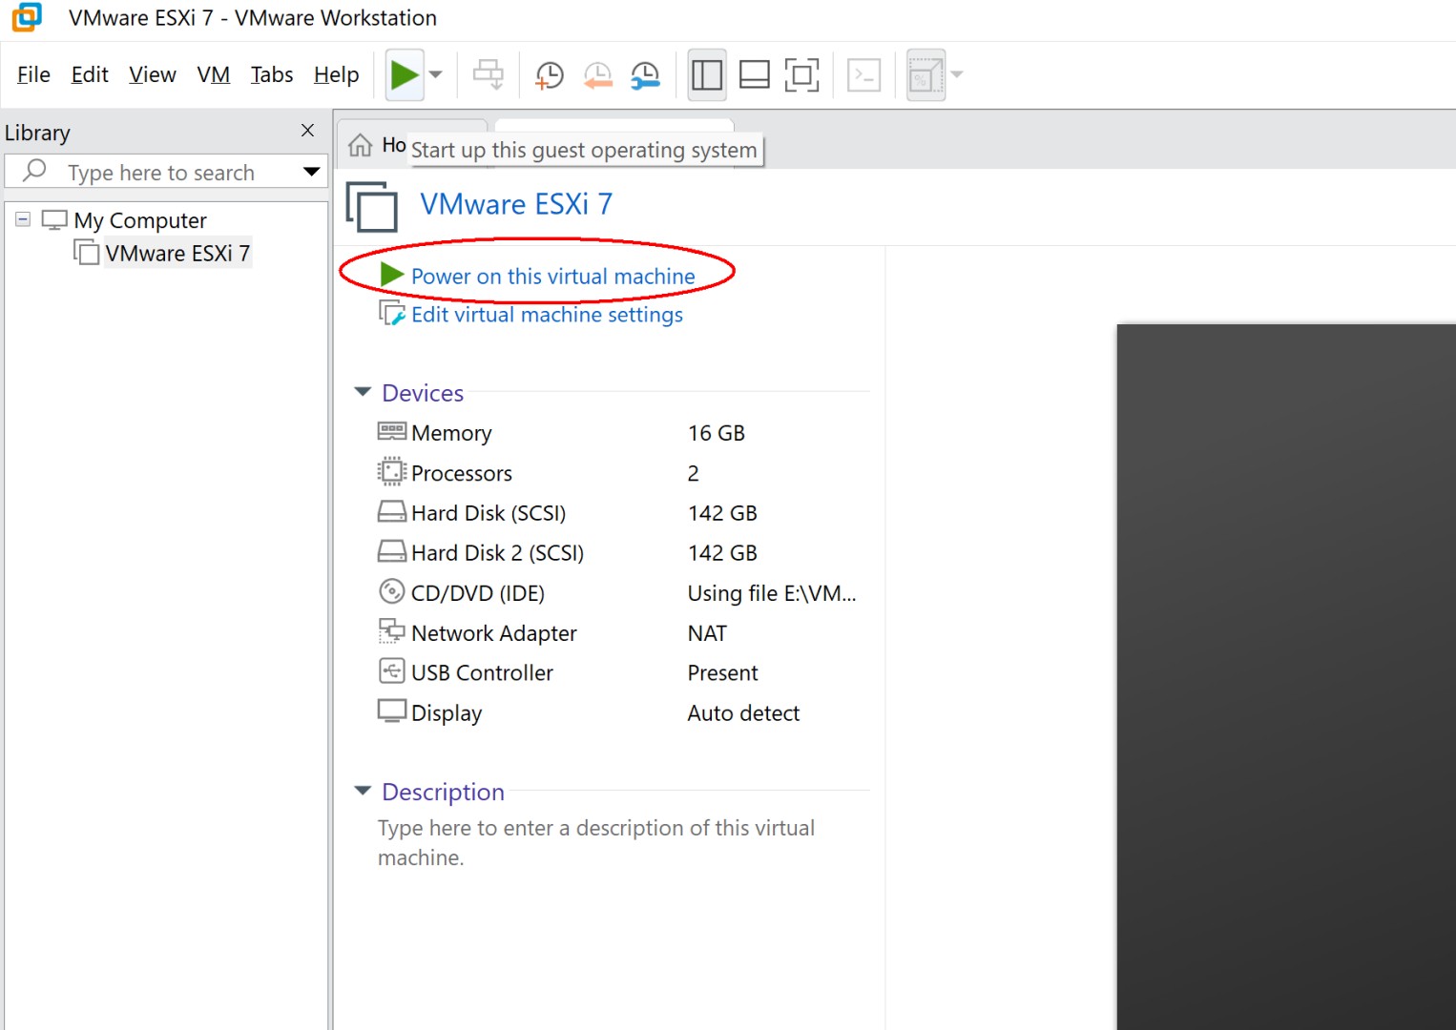Click the Network Adapter icon

pyautogui.click(x=391, y=631)
